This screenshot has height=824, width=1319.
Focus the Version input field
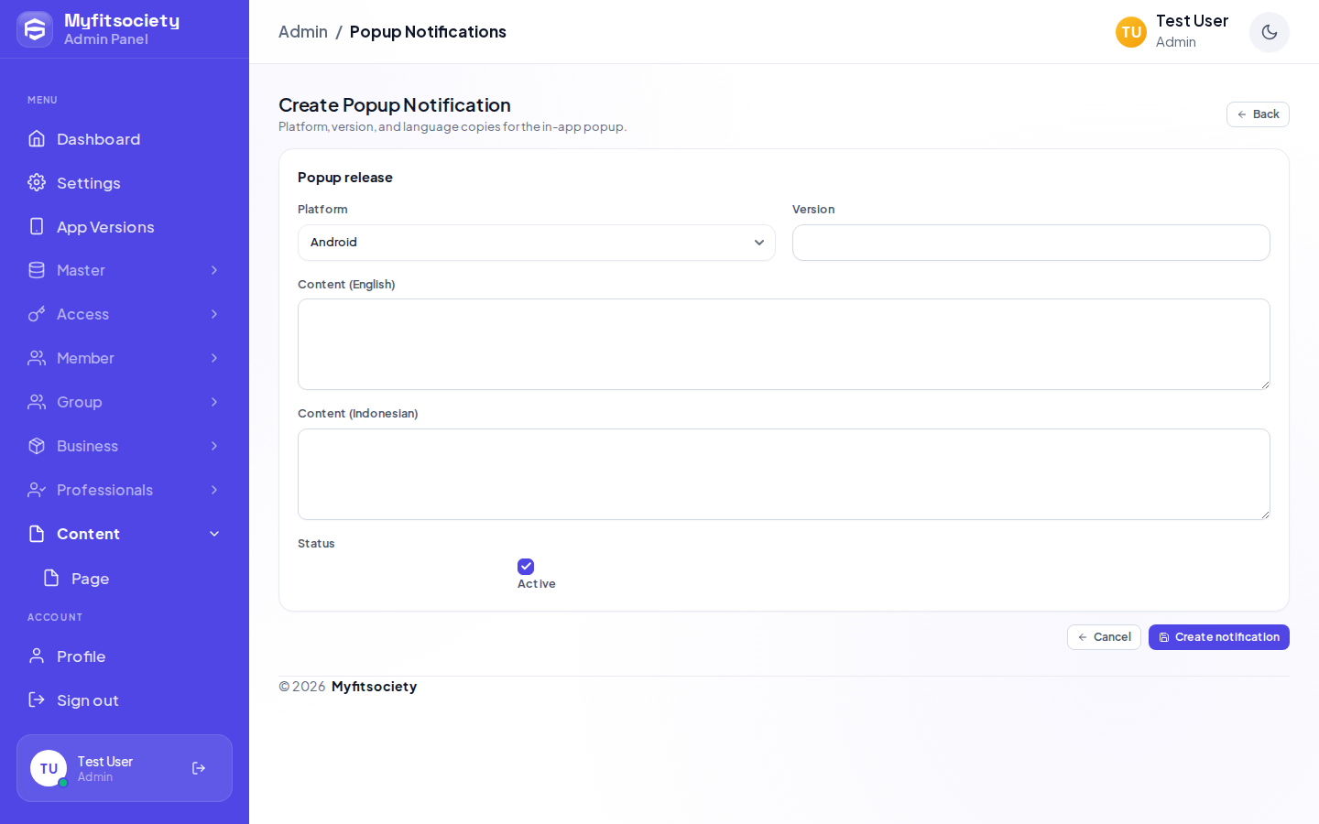point(1031,243)
